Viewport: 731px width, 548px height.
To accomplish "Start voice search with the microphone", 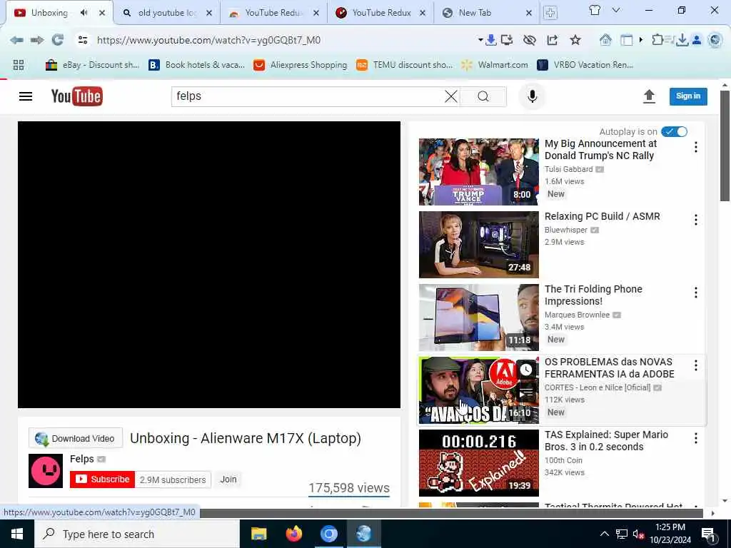I will 533,96.
